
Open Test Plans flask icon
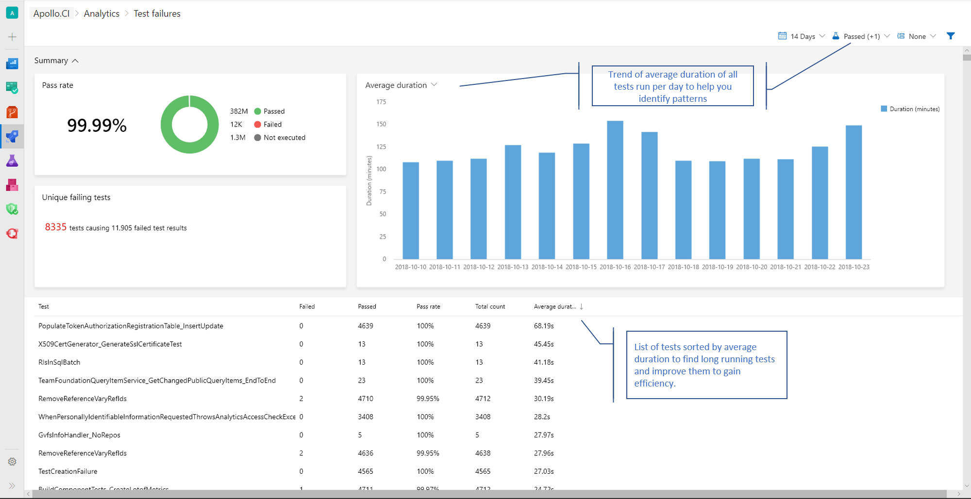pyautogui.click(x=12, y=161)
